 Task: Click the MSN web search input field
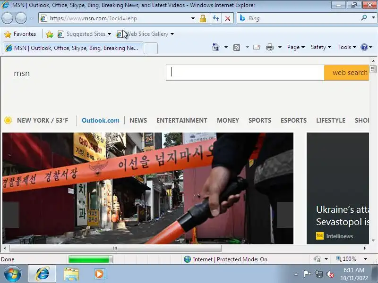245,73
